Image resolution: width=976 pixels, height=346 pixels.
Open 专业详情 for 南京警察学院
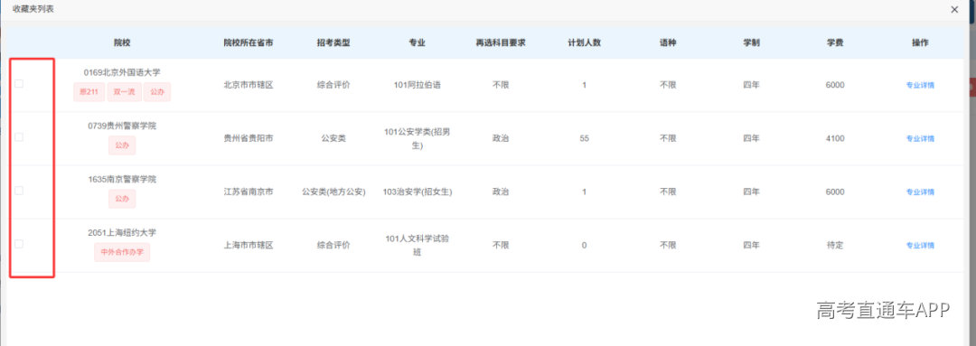pos(920,192)
